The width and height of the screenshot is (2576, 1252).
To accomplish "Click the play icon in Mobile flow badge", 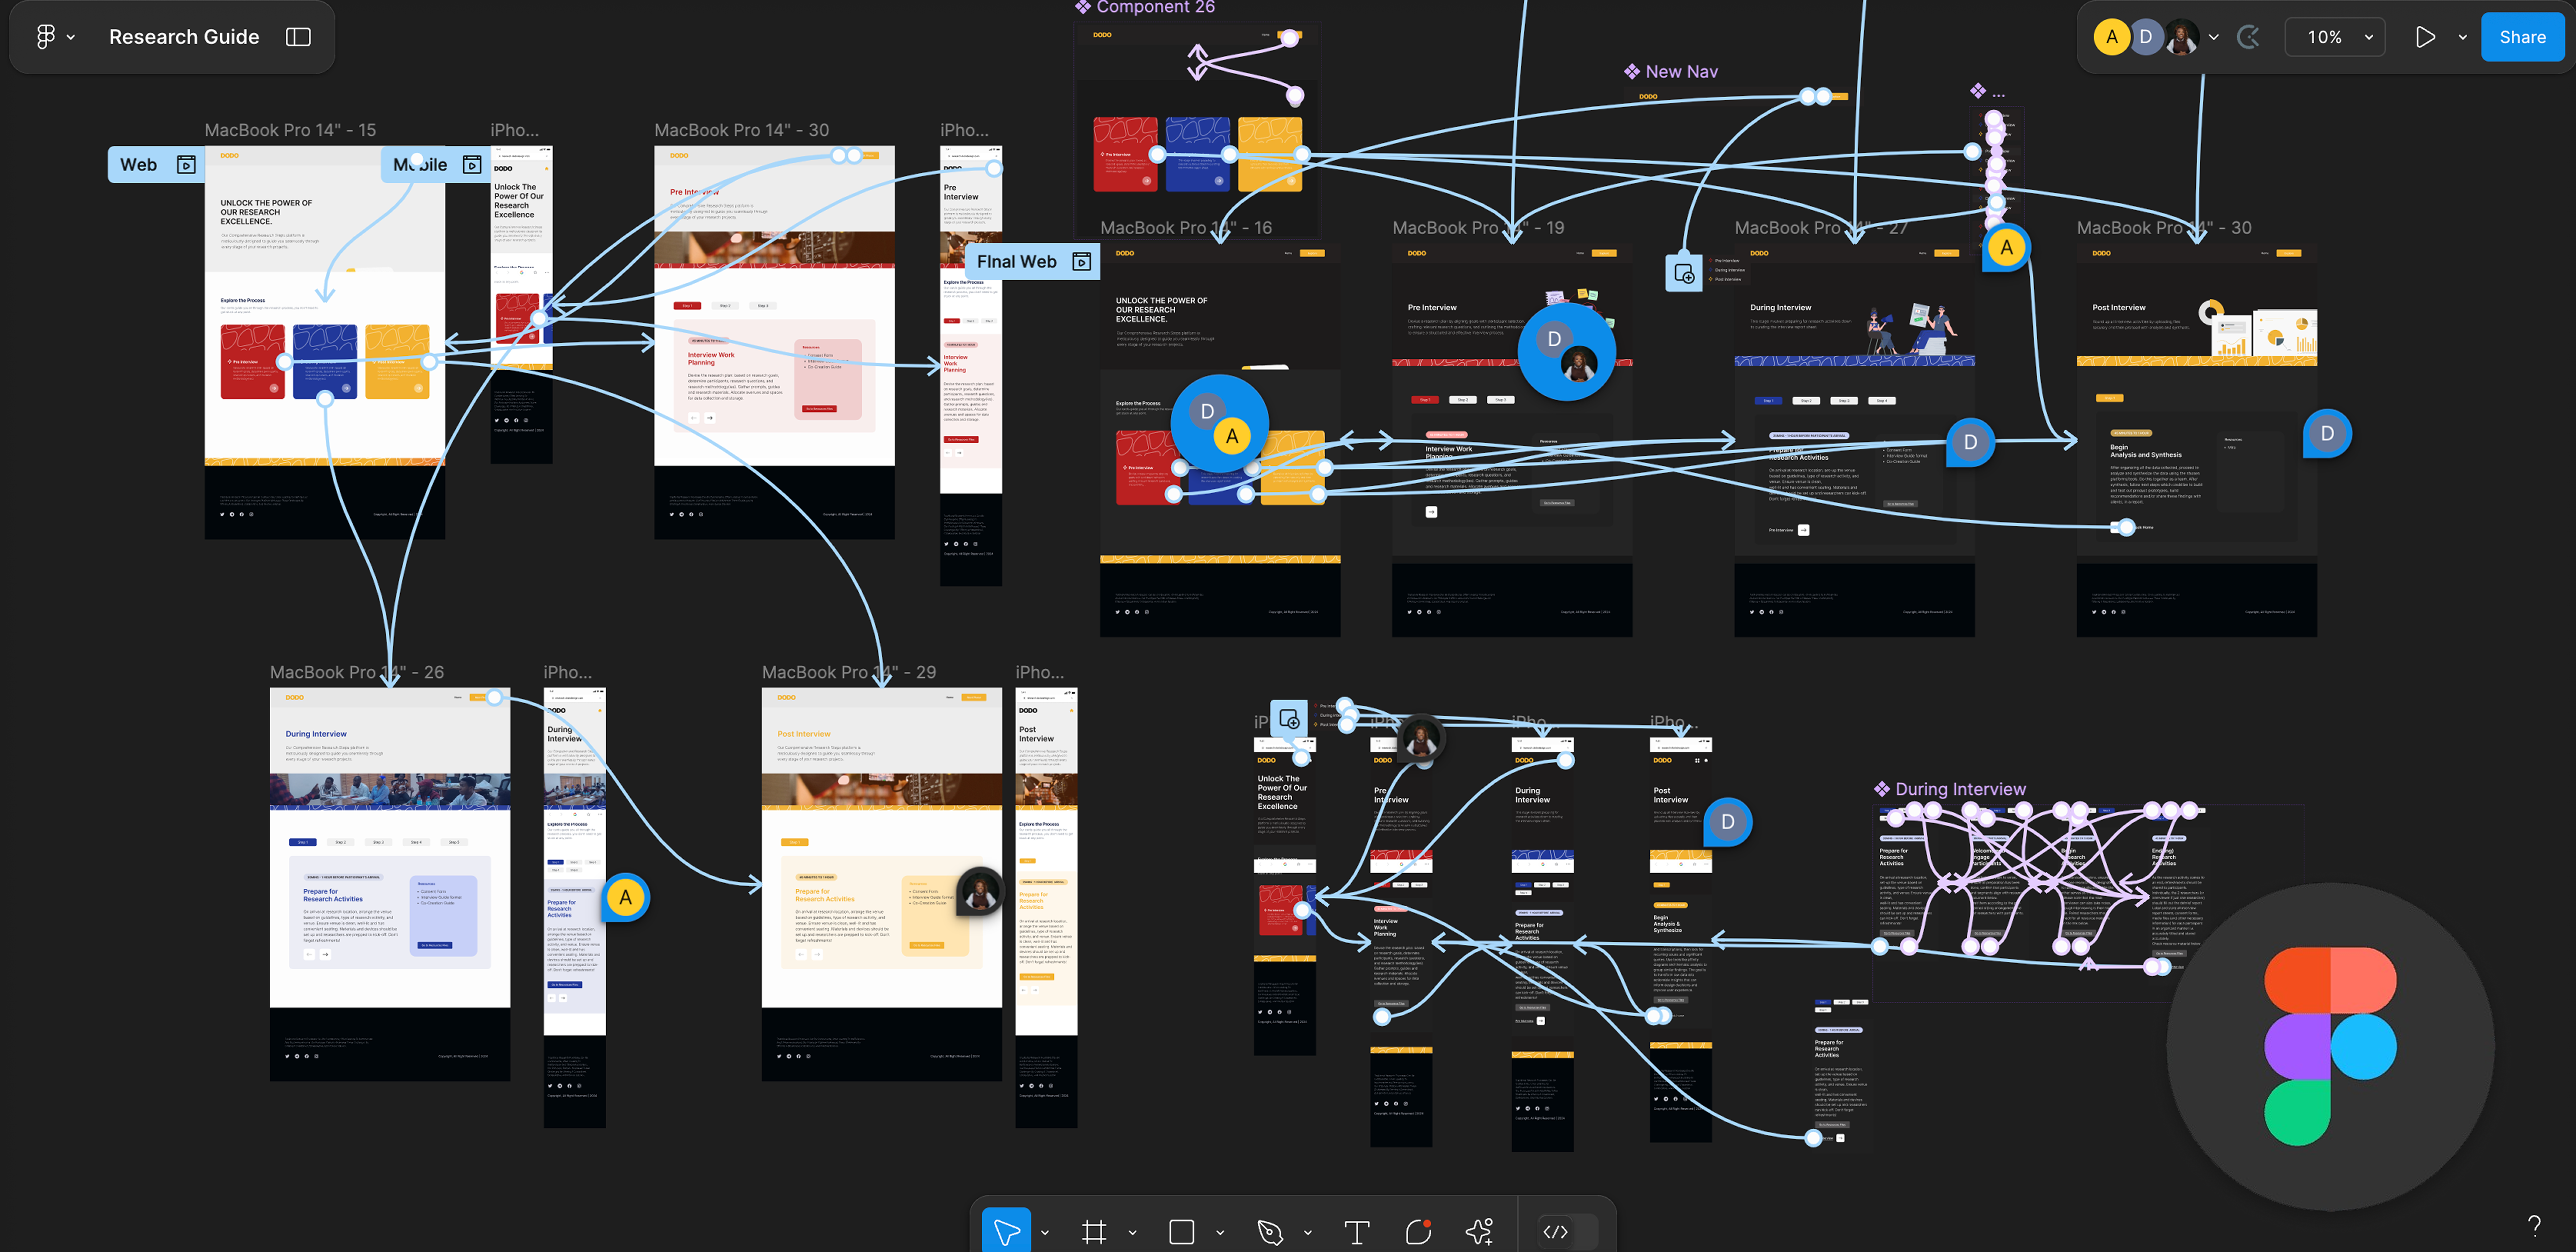I will click(472, 165).
